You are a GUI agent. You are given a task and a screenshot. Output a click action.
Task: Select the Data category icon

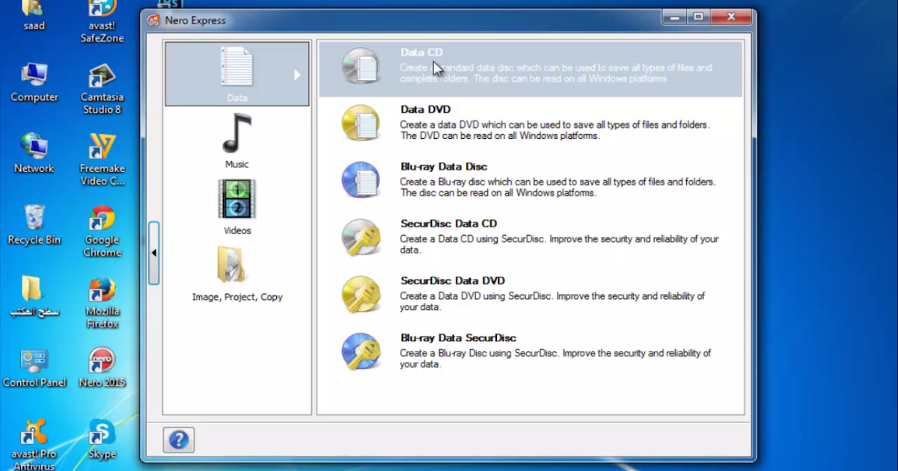coord(236,67)
